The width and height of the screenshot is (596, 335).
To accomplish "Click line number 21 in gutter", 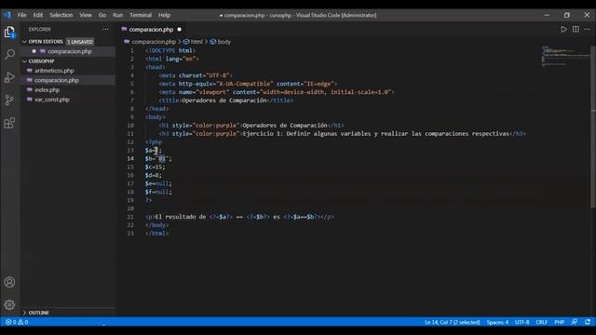I will (x=130, y=217).
